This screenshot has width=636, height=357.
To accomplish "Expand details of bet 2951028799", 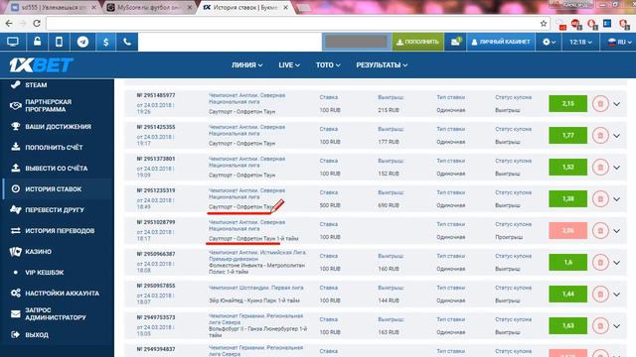I will (616, 231).
